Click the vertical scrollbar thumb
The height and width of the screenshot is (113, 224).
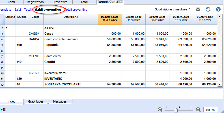tap(219, 26)
